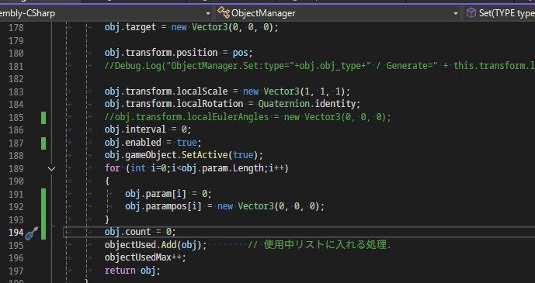This screenshot has width=535, height=283.
Task: Click 'obj.interval = 0;' statement
Action: (148, 129)
